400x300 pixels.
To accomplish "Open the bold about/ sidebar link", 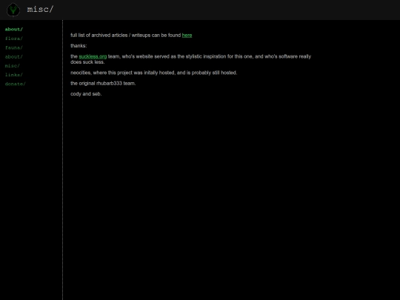I will pyautogui.click(x=14, y=30).
